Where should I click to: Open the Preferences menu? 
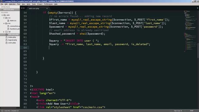[x=48, y=4]
